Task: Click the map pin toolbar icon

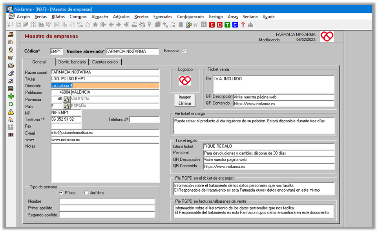Action: (150, 25)
